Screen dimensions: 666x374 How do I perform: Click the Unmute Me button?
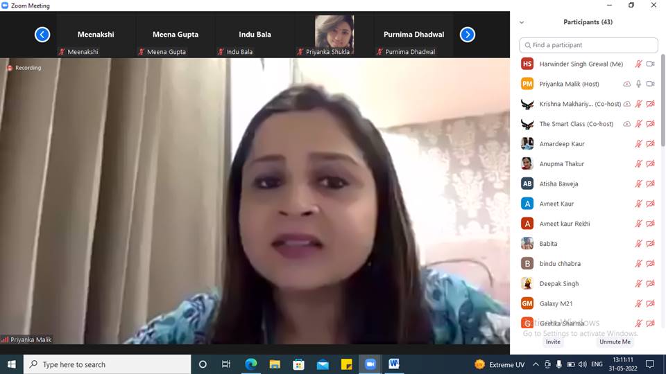tap(615, 341)
